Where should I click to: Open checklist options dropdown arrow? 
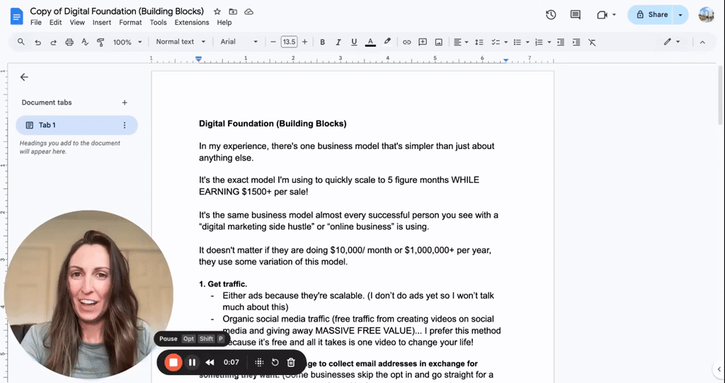[x=506, y=42]
